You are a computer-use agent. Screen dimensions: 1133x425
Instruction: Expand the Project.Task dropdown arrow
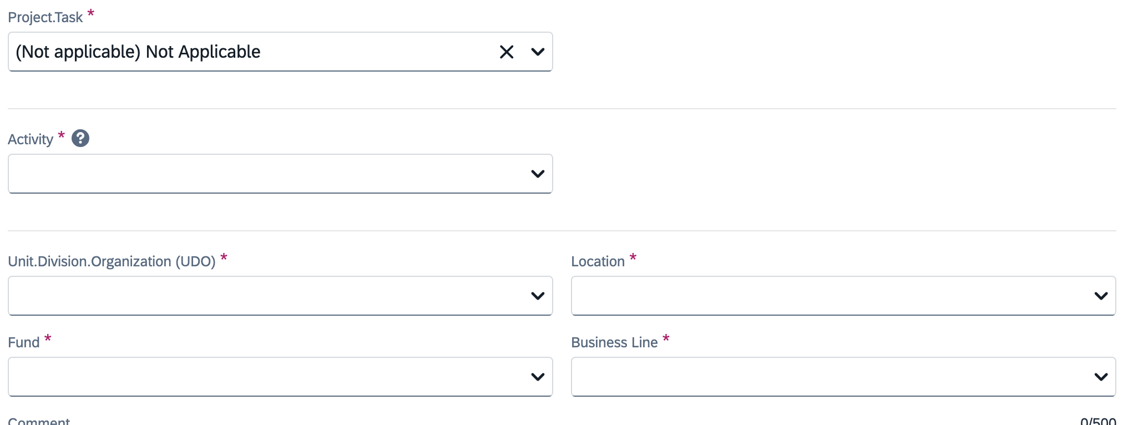[538, 52]
